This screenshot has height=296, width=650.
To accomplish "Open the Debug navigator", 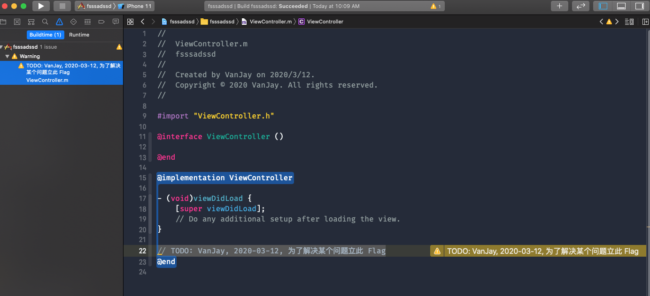I will [x=87, y=22].
